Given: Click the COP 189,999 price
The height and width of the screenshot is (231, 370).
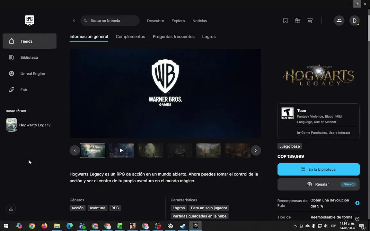Looking at the screenshot, I should pyautogui.click(x=290, y=157).
